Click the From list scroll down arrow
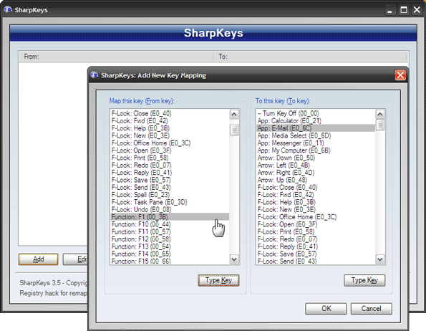 (x=234, y=259)
